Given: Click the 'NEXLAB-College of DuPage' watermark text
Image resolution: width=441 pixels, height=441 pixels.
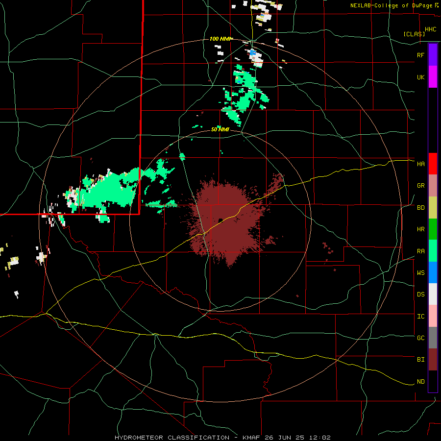Looking at the screenshot, I should coord(391,5).
